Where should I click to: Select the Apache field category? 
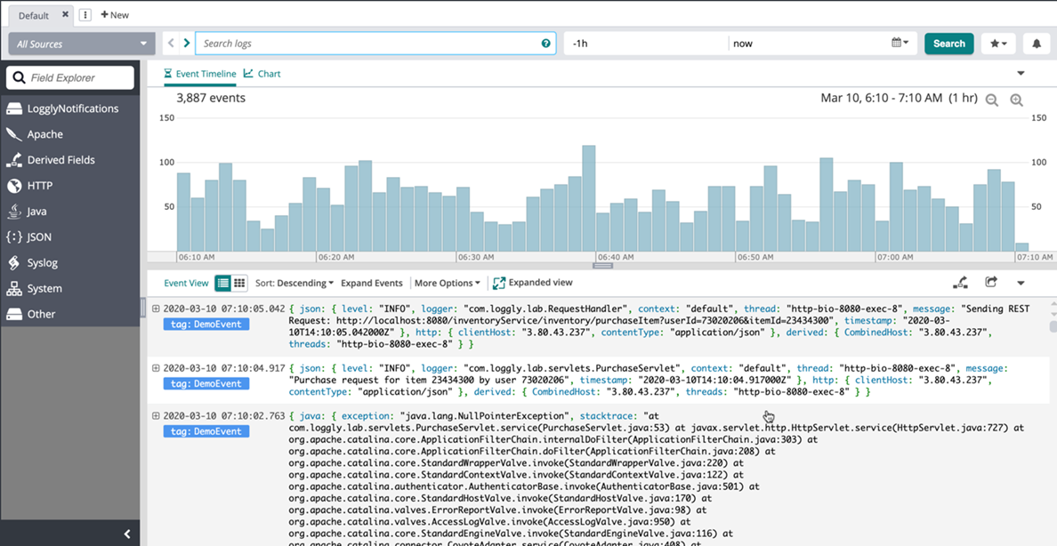[44, 134]
